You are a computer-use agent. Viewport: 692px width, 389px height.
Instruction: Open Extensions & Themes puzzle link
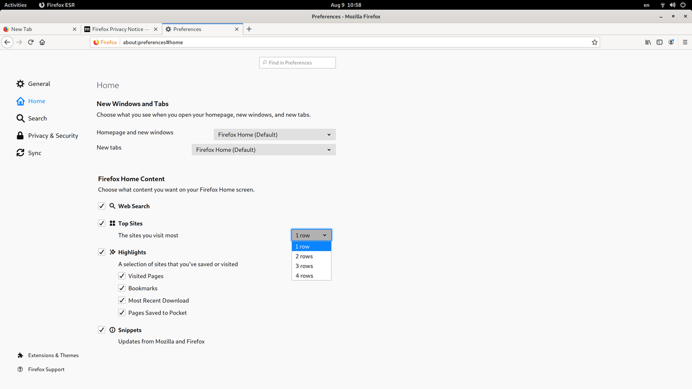coord(48,356)
